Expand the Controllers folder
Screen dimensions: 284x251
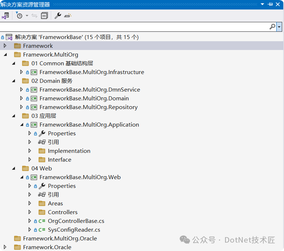(x=30, y=212)
